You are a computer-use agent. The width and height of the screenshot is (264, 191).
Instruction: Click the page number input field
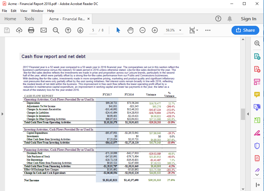tap(93, 30)
